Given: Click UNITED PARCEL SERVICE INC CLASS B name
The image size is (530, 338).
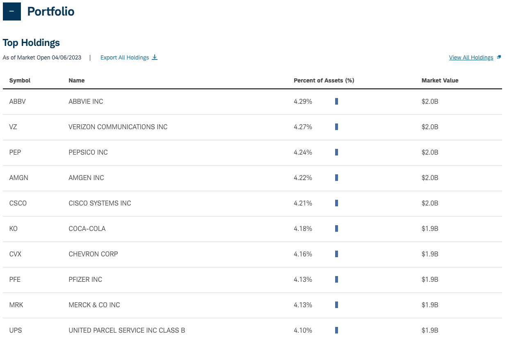Looking at the screenshot, I should [x=127, y=330].
